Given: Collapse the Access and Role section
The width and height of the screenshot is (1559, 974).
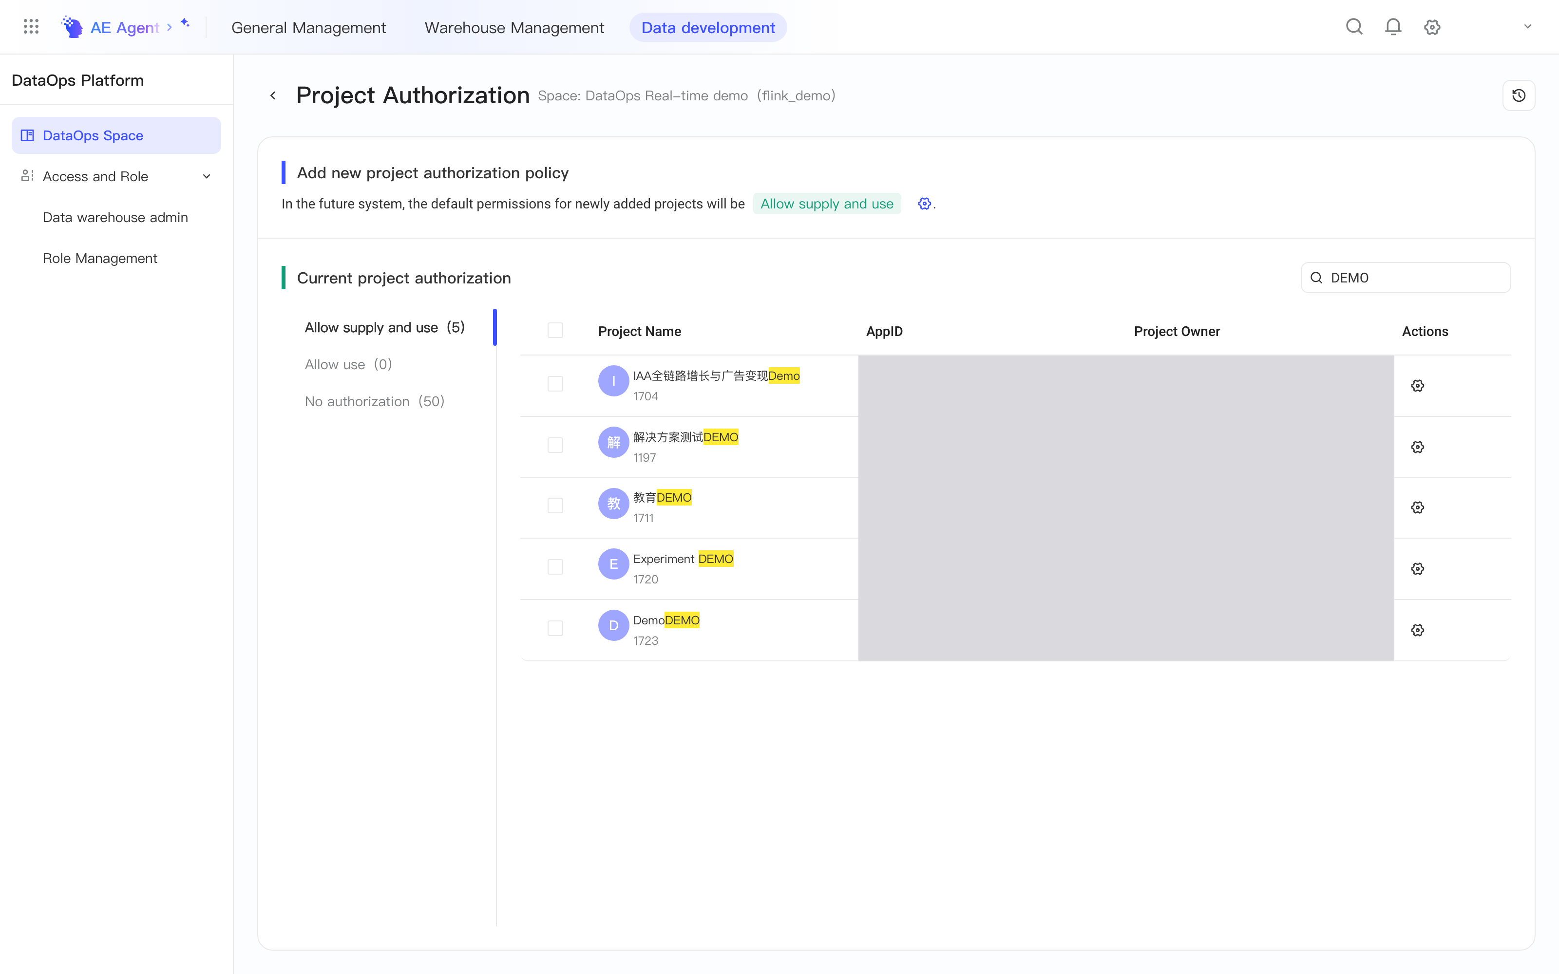Looking at the screenshot, I should [x=206, y=176].
